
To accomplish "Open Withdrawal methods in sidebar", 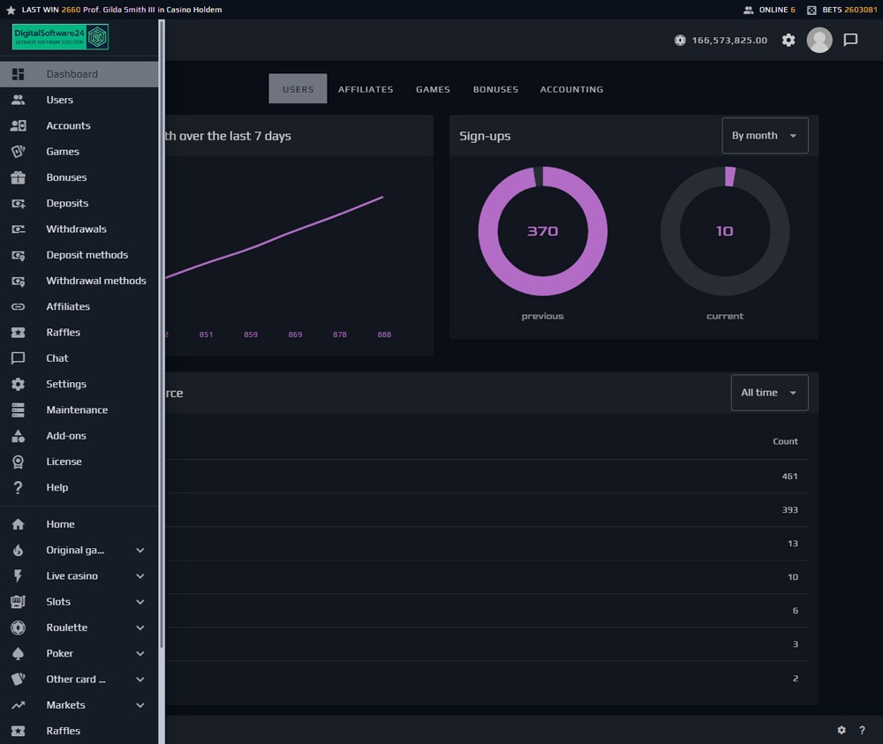I will [95, 281].
